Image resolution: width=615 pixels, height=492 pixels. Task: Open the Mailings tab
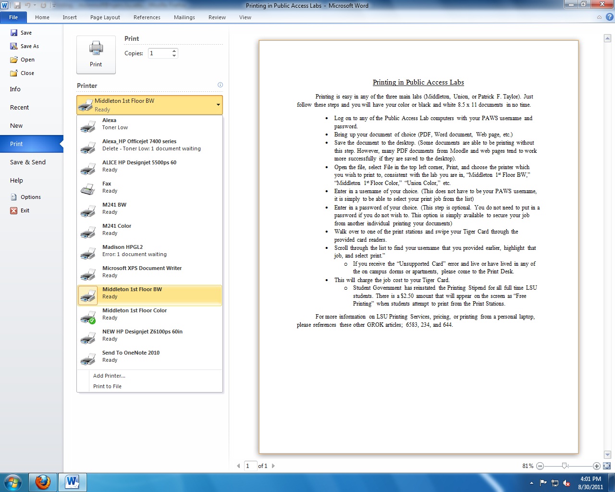[184, 17]
